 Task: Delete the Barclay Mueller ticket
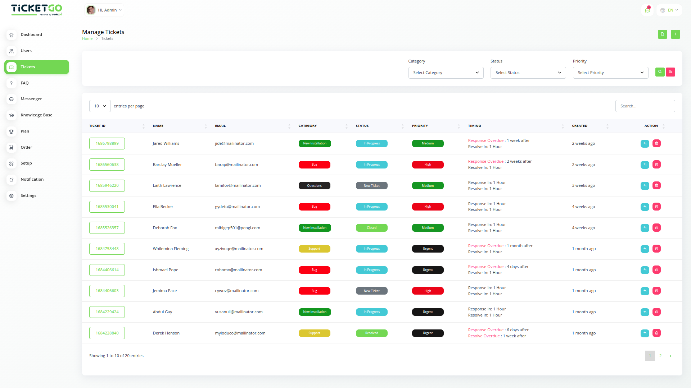656,165
